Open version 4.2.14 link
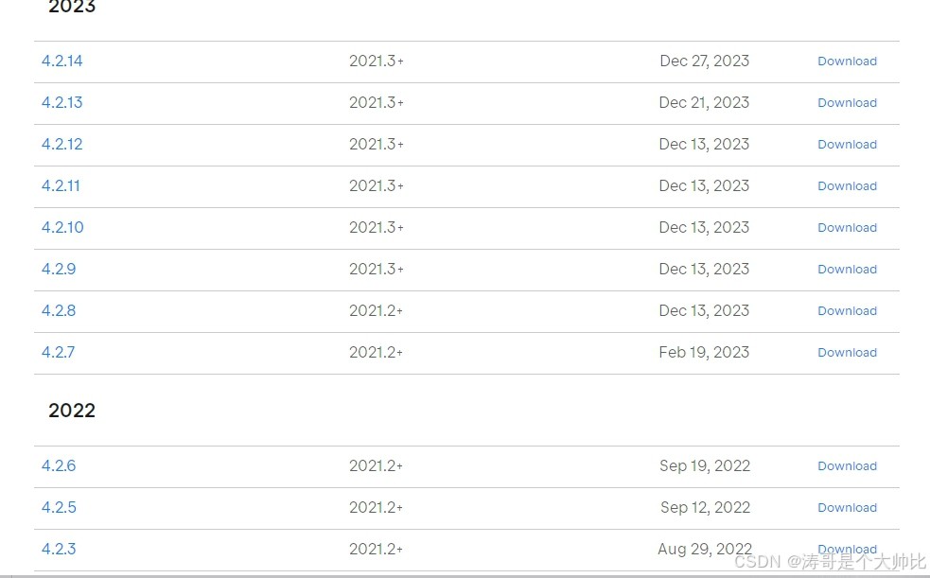 click(x=61, y=61)
